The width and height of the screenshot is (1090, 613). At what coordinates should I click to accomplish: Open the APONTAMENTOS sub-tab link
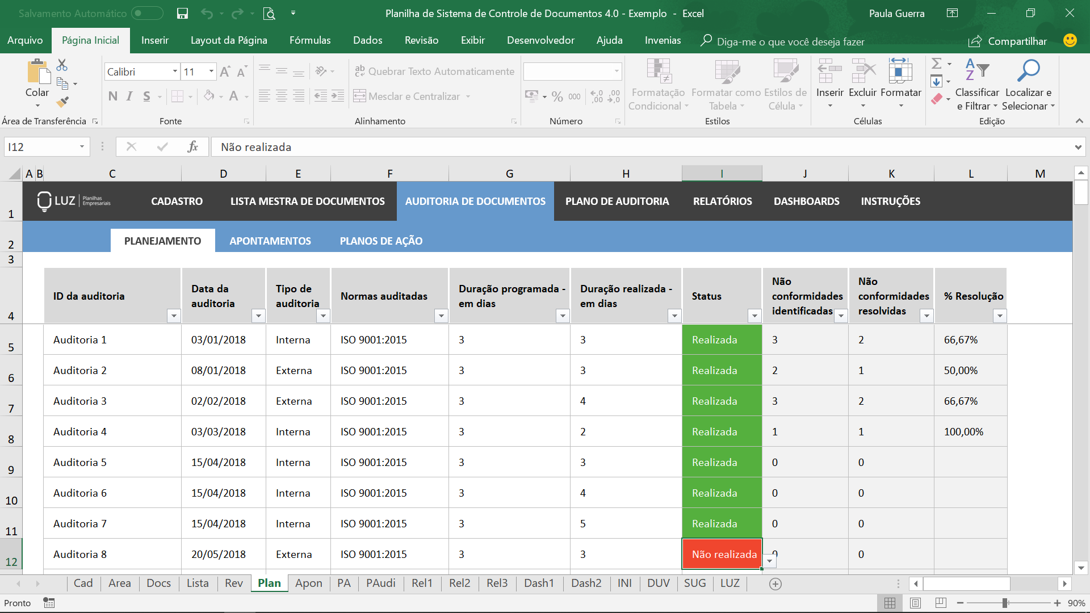(270, 241)
